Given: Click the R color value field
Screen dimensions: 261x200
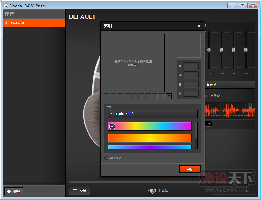Looking at the screenshot, I should [191, 66].
